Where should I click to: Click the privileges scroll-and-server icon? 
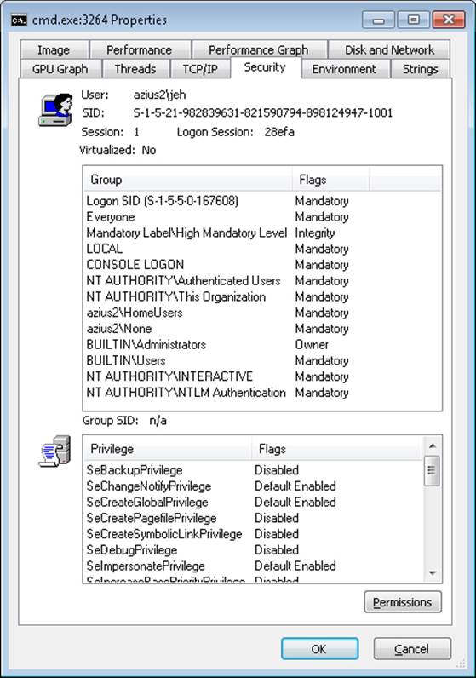54,451
